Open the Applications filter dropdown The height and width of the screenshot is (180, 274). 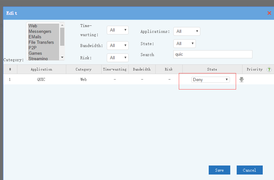[187, 31]
